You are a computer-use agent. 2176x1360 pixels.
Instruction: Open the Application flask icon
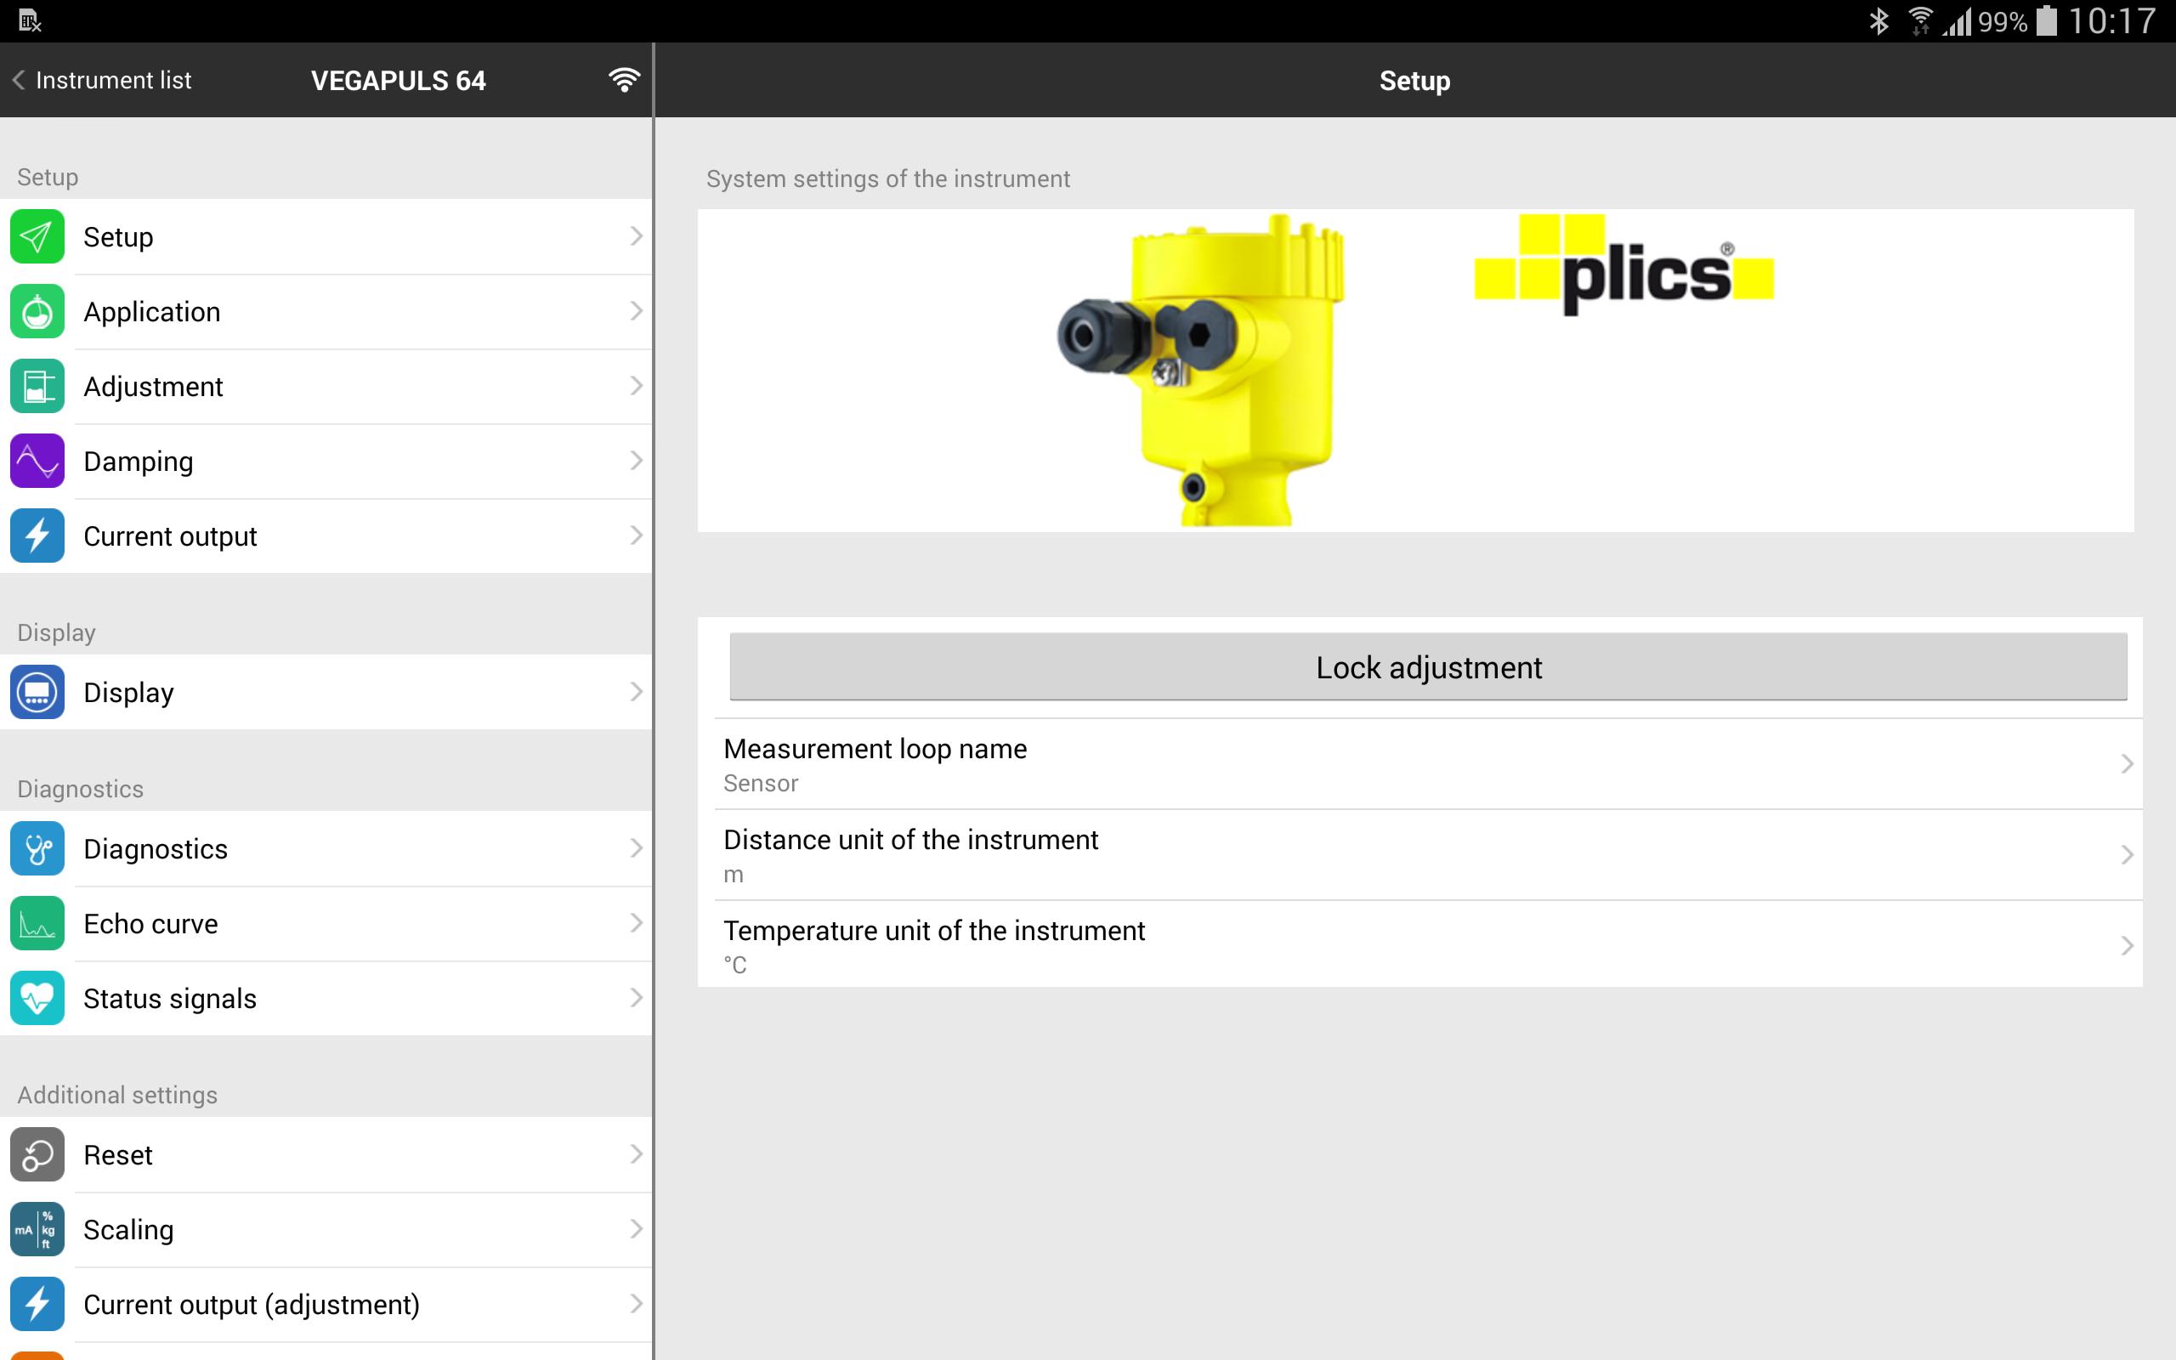[x=37, y=311]
